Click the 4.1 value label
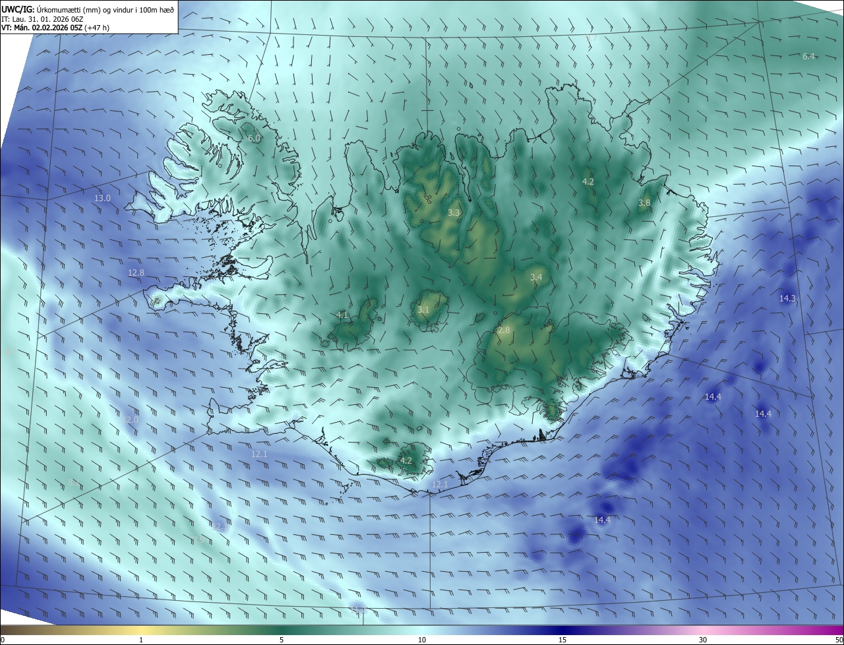Image resolution: width=844 pixels, height=645 pixels. pos(342,315)
